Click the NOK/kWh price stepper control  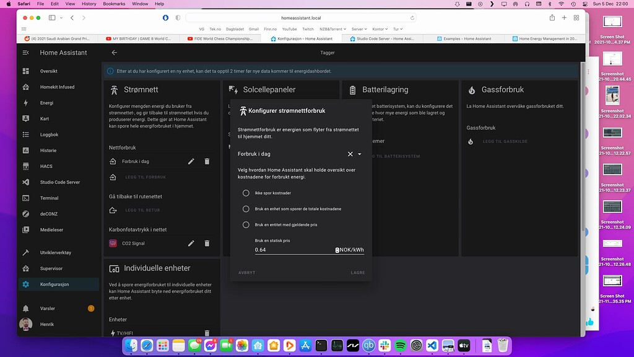point(337,249)
